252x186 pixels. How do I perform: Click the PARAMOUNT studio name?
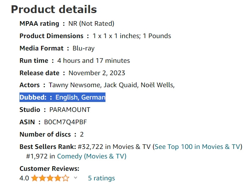70,110
